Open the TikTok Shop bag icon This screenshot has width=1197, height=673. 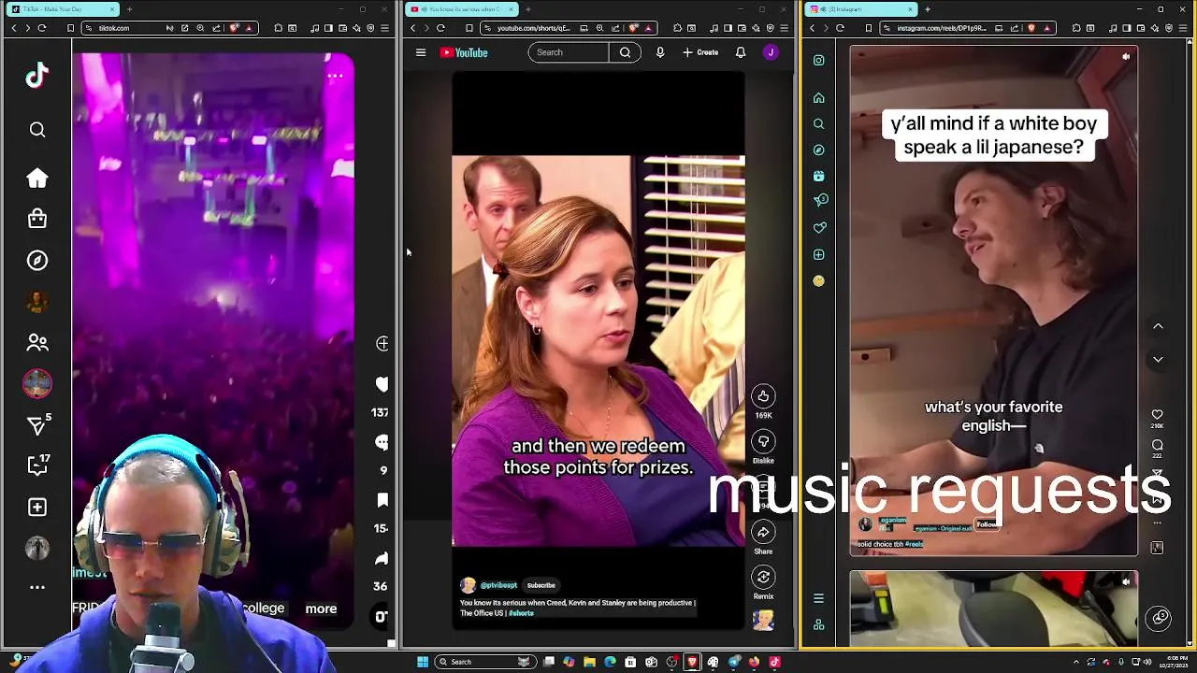coord(37,218)
